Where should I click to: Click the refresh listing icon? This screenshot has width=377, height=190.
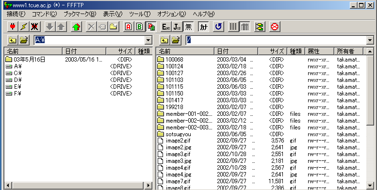pyautogui.click(x=218, y=27)
